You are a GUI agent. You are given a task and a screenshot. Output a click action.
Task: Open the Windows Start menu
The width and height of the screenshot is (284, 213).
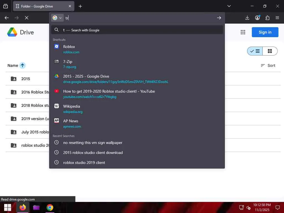pyautogui.click(x=7, y=207)
